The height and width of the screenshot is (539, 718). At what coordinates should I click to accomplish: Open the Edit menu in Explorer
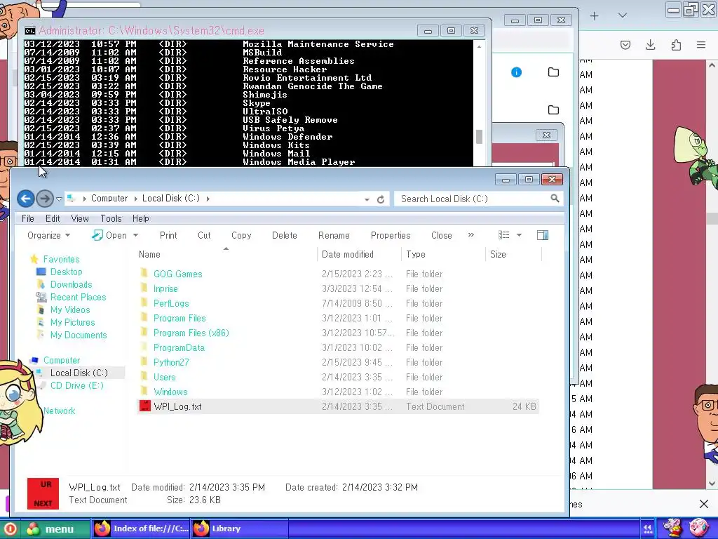pos(53,219)
